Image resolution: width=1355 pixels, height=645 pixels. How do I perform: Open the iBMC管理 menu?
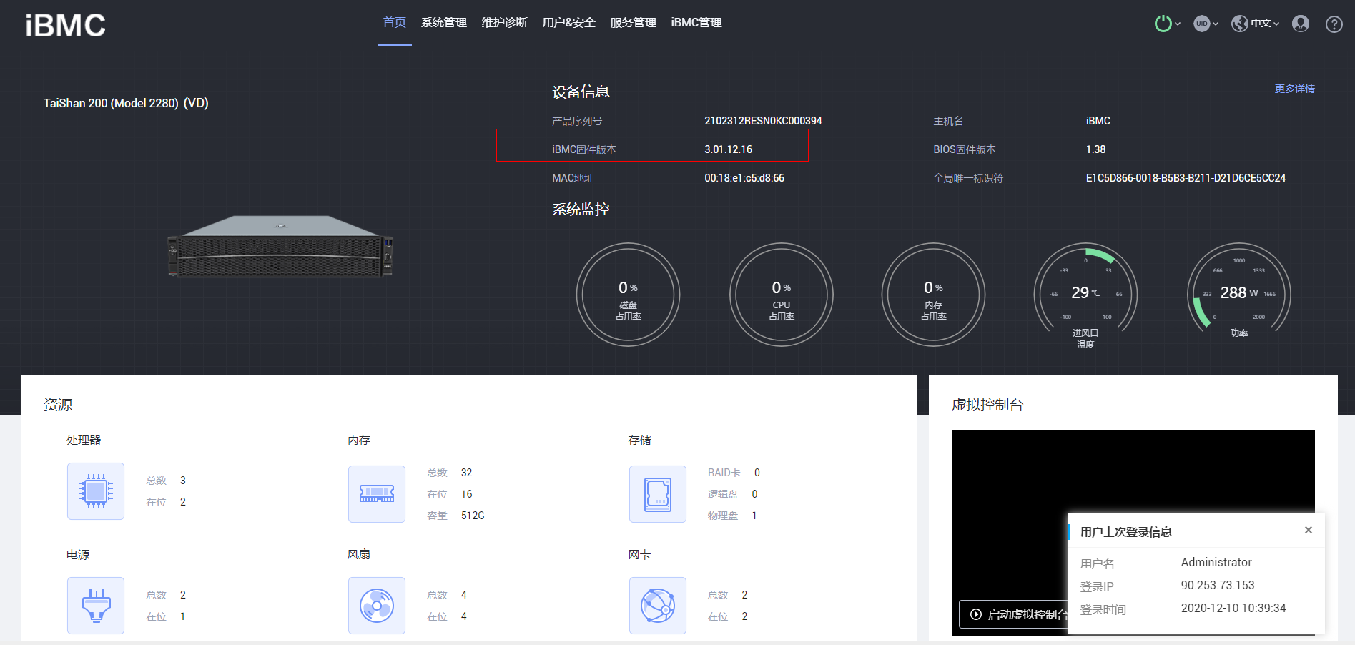(x=696, y=23)
